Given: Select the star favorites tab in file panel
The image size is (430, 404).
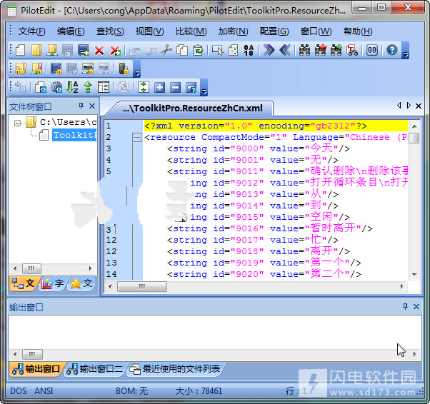Looking at the screenshot, I should [x=81, y=283].
